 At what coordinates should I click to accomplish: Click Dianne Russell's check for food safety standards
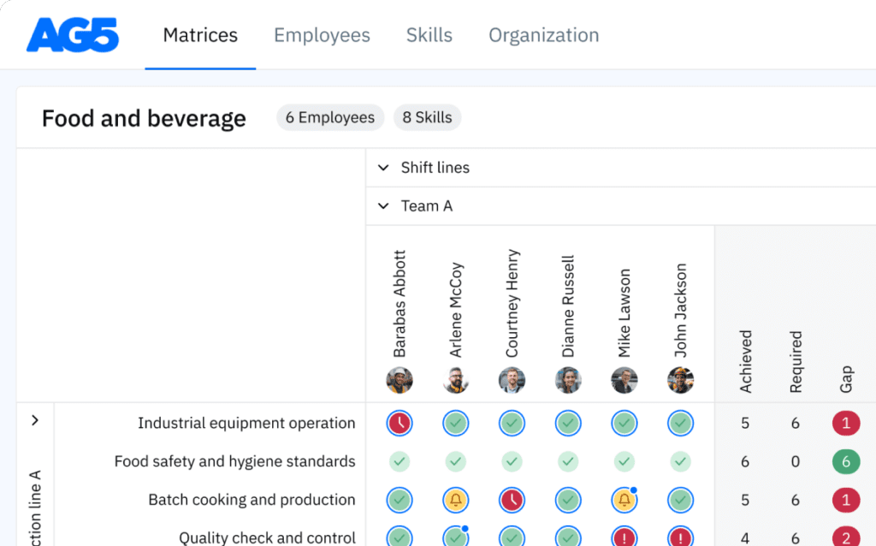pos(568,461)
